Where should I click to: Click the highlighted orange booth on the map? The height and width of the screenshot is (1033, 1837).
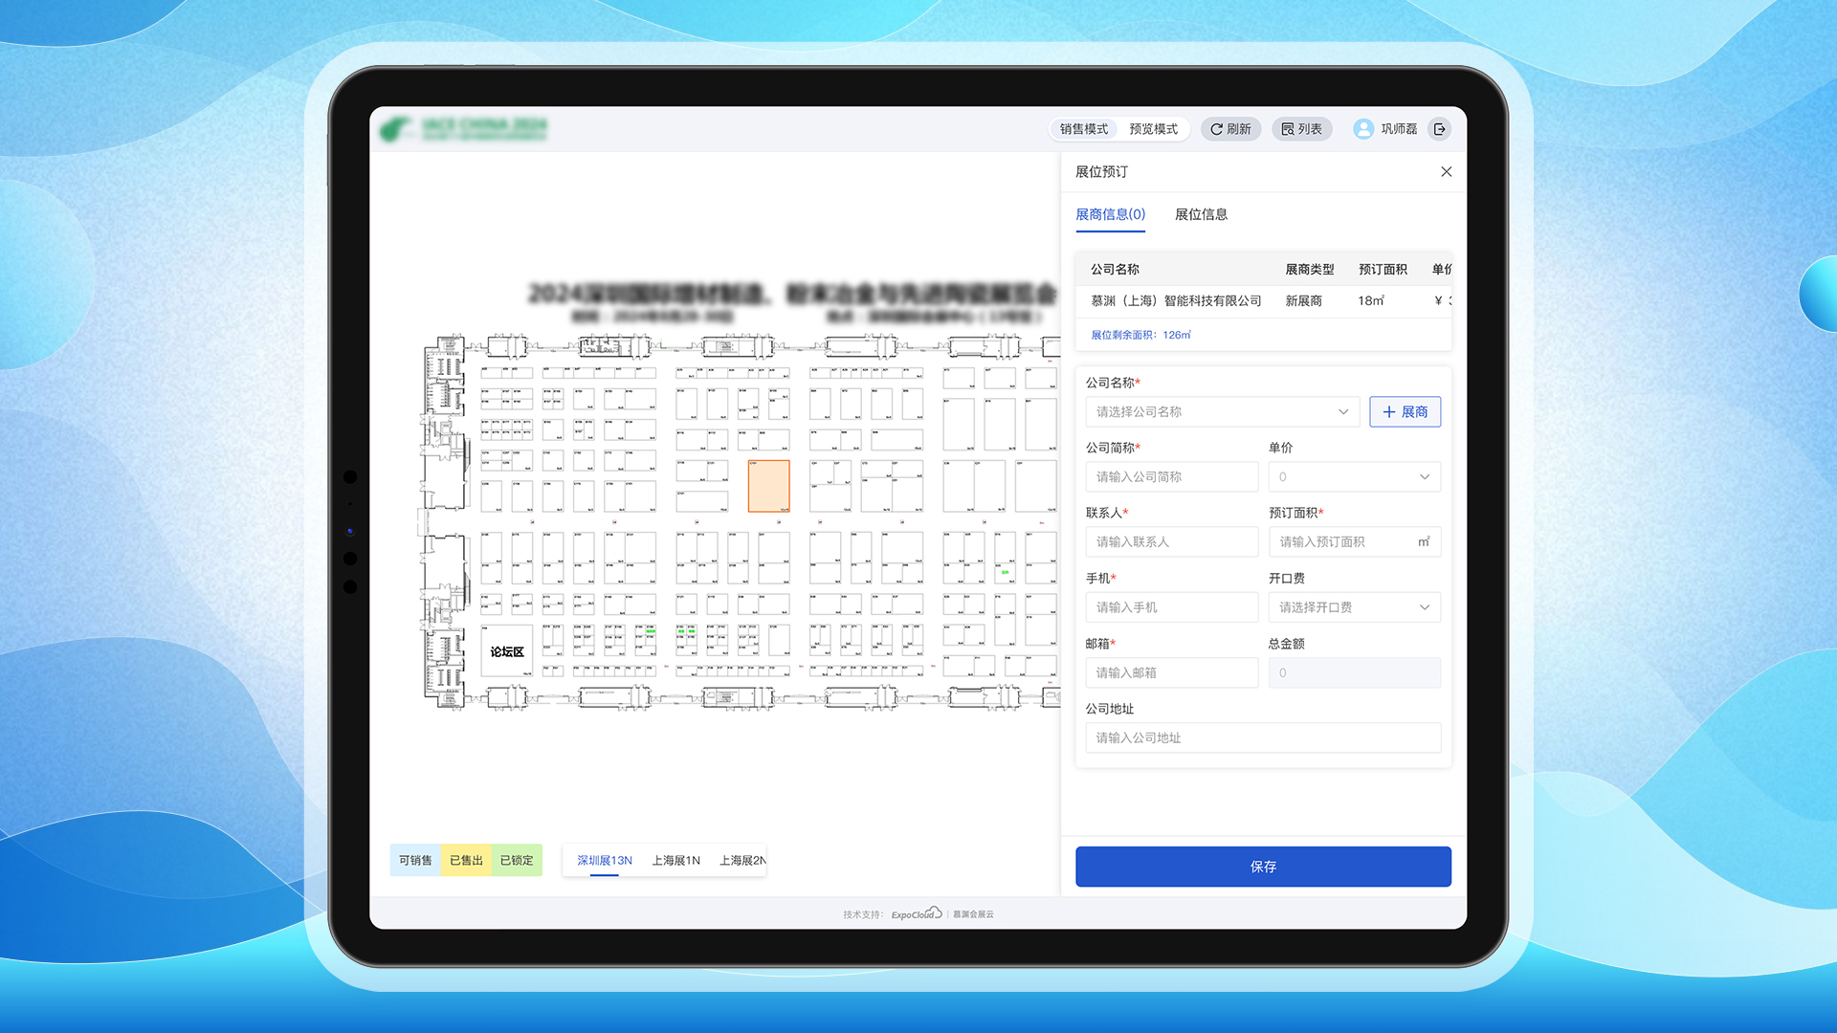768,486
